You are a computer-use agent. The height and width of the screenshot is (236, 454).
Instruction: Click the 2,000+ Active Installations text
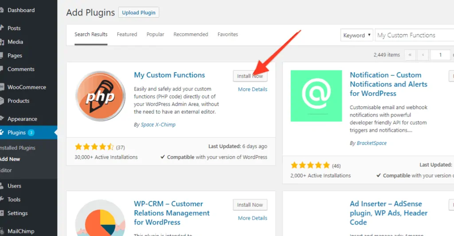321,176
